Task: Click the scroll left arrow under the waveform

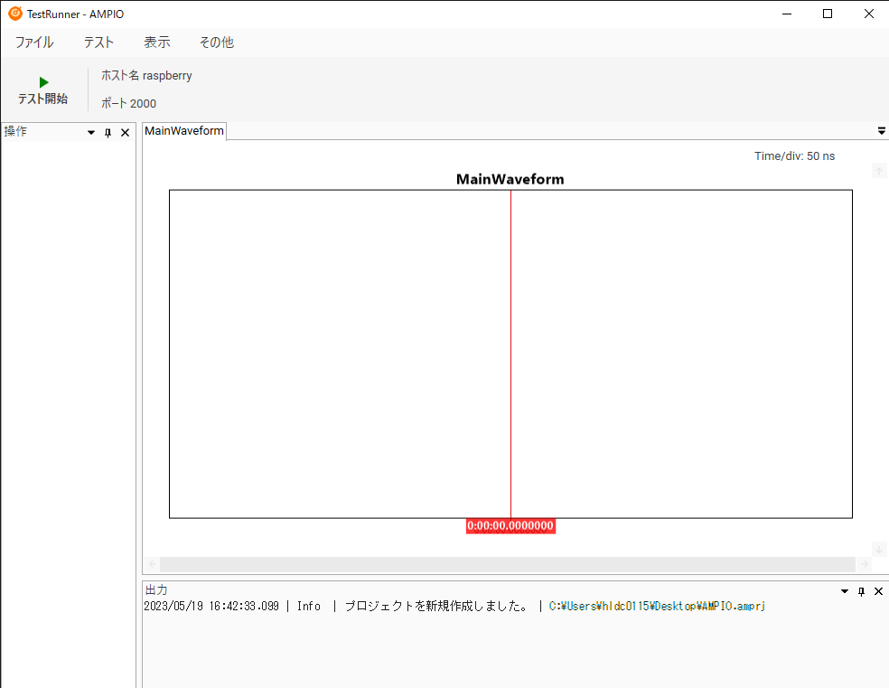Action: (152, 564)
